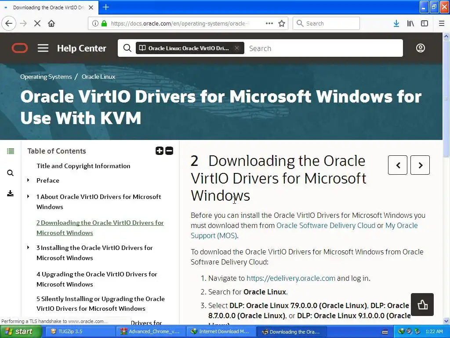
Task: Open the edelivery.oracle.com link
Action: tap(291, 278)
